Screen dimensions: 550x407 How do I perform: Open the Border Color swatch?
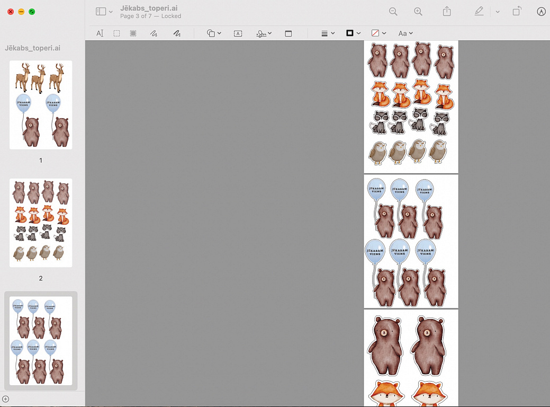[353, 33]
